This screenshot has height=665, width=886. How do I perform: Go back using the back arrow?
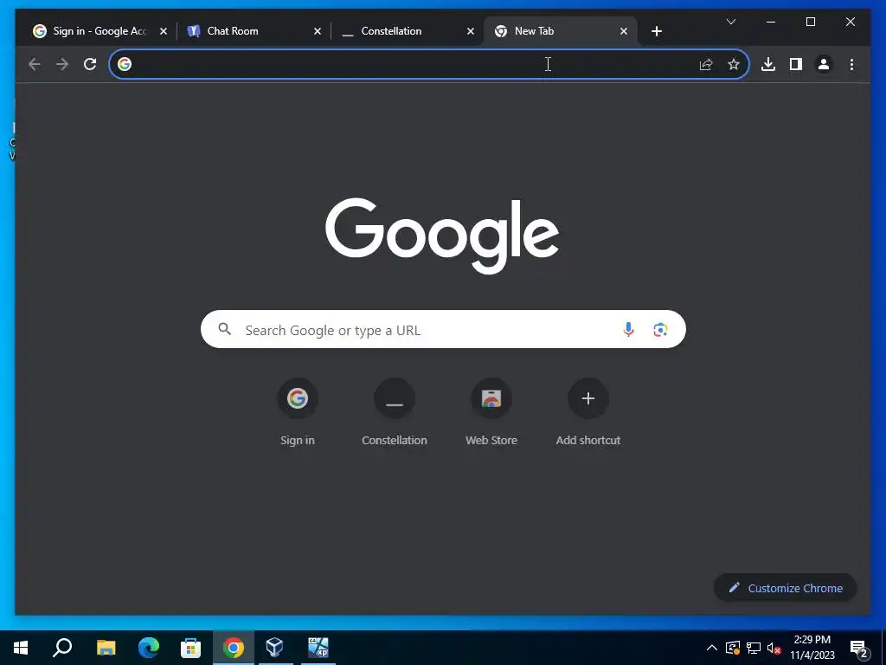(35, 64)
